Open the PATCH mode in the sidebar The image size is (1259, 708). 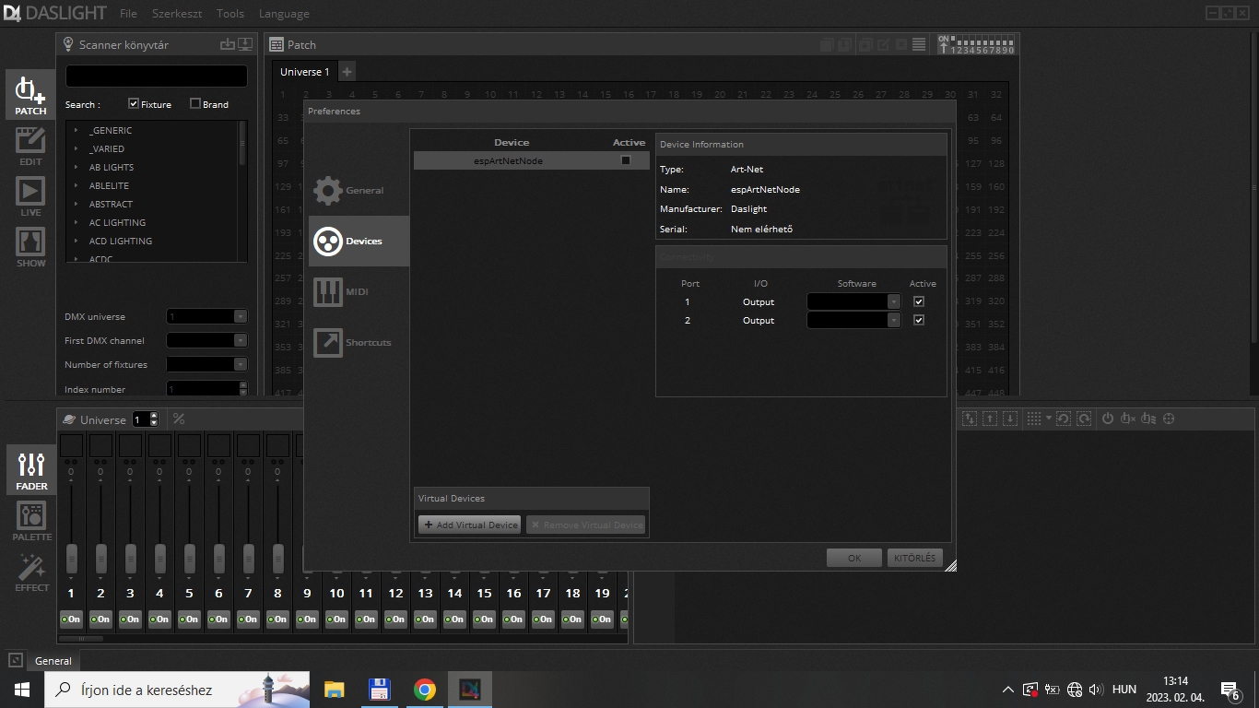30,96
